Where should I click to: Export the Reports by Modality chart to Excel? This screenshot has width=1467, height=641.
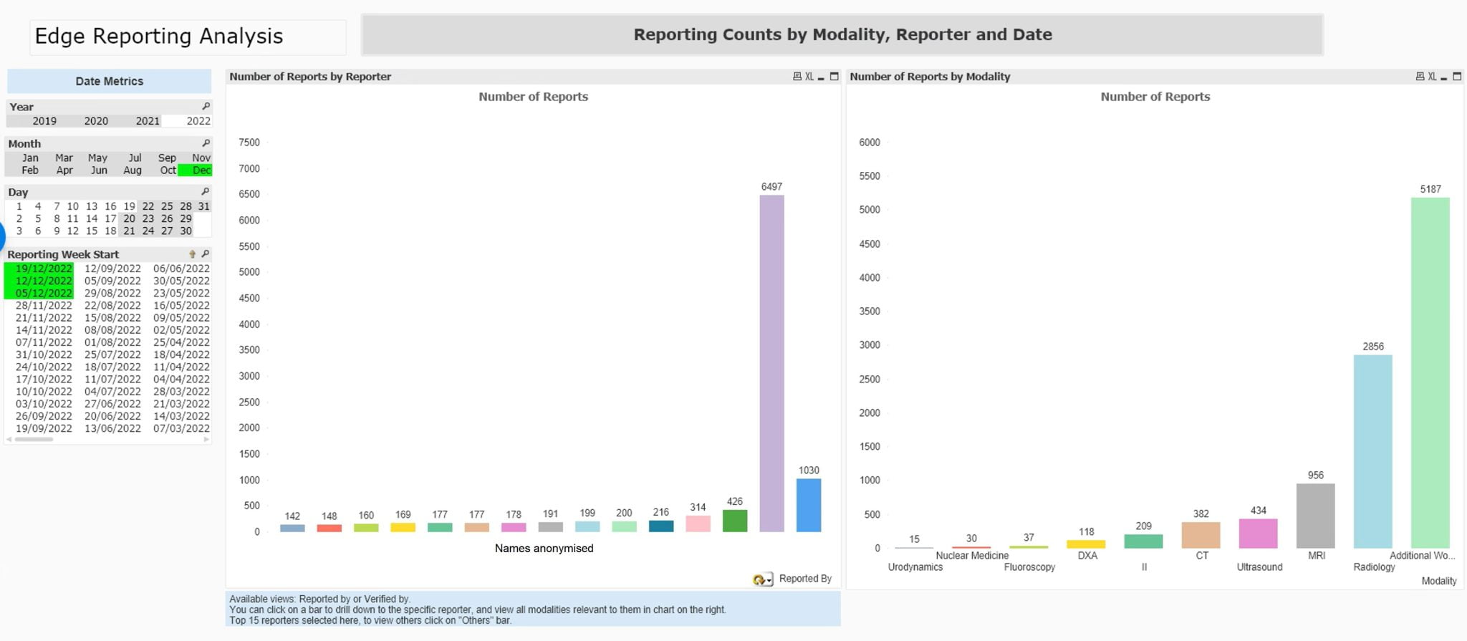coord(1432,77)
